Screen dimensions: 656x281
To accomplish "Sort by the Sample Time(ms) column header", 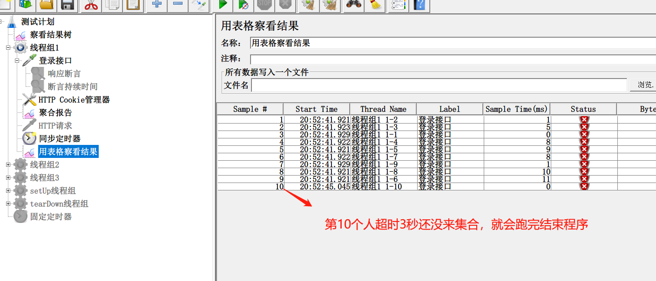I will [x=517, y=109].
